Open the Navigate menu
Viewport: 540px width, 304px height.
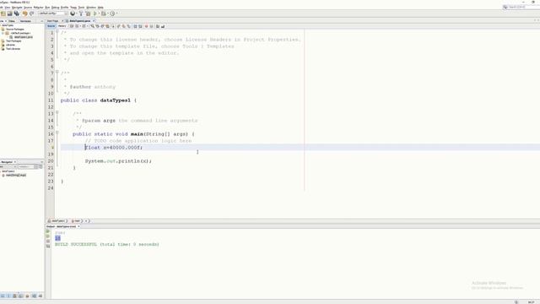pyautogui.click(x=17, y=8)
